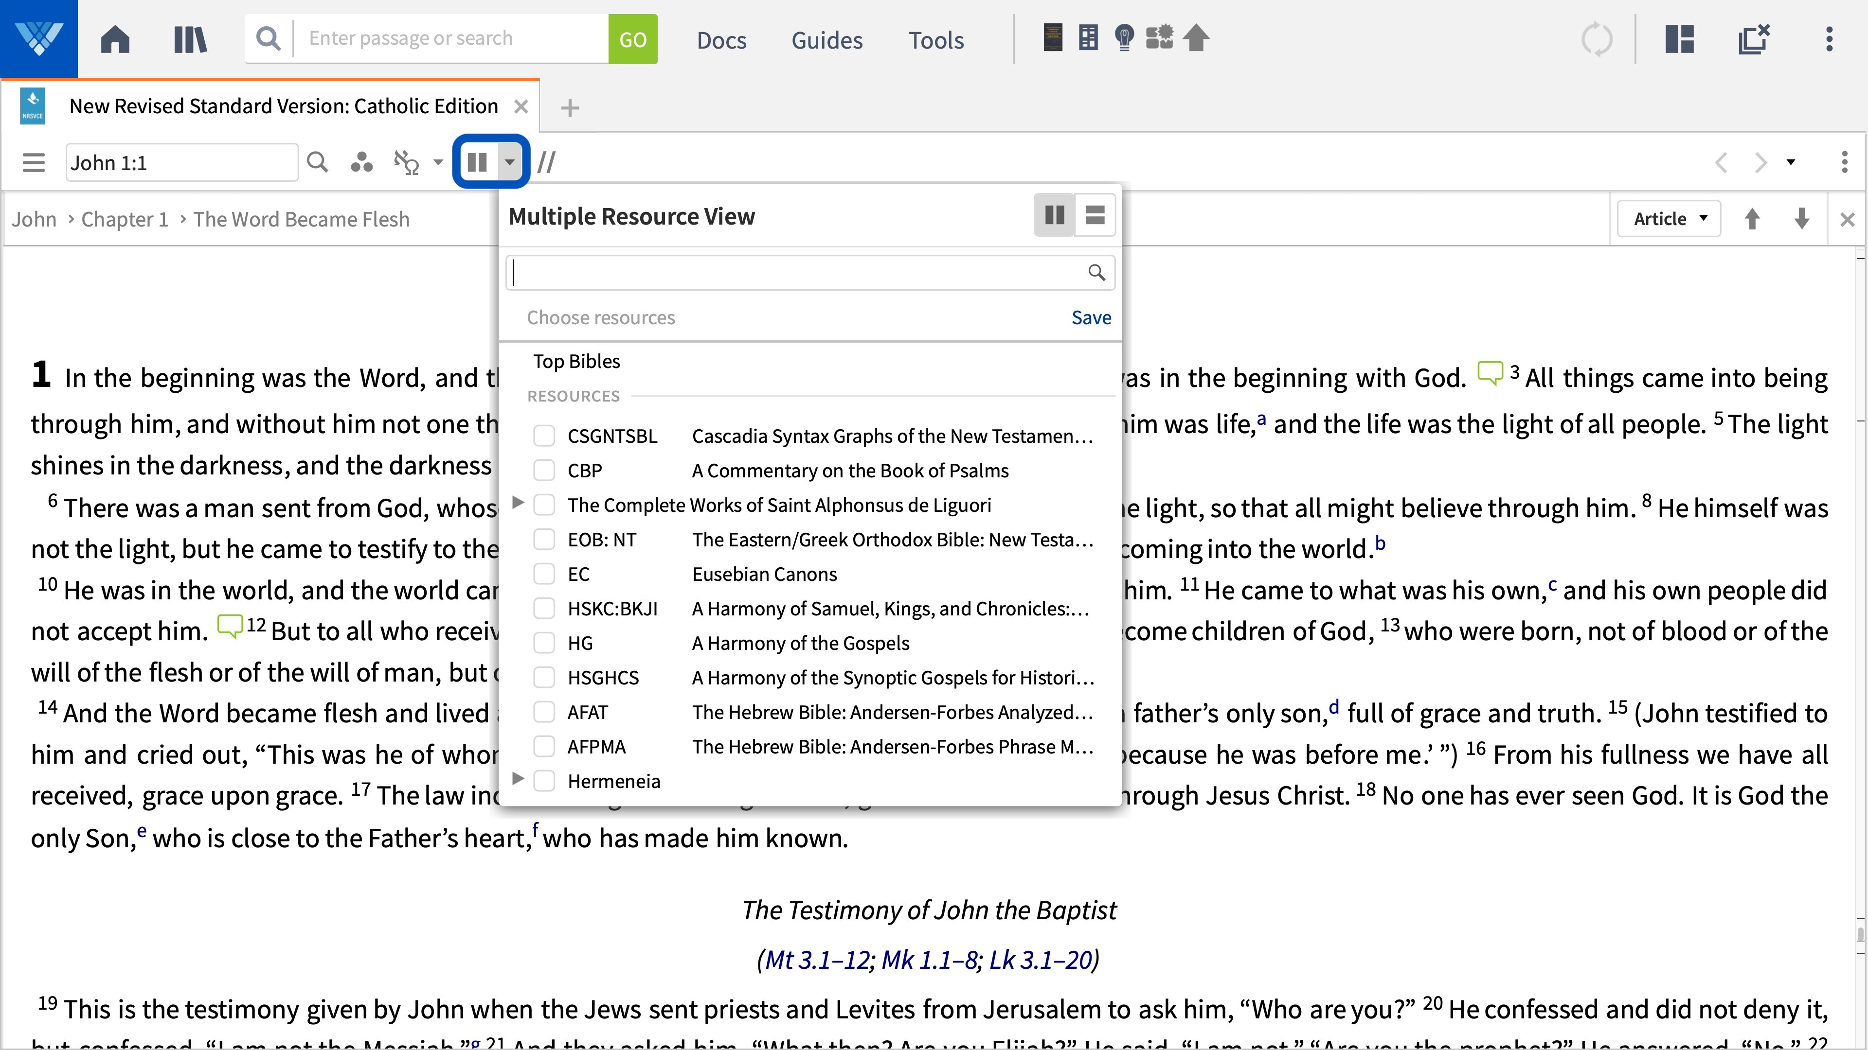Screen dimensions: 1868x1050
Task: Close the NRSV Catholic Edition tab
Action: pyautogui.click(x=521, y=106)
